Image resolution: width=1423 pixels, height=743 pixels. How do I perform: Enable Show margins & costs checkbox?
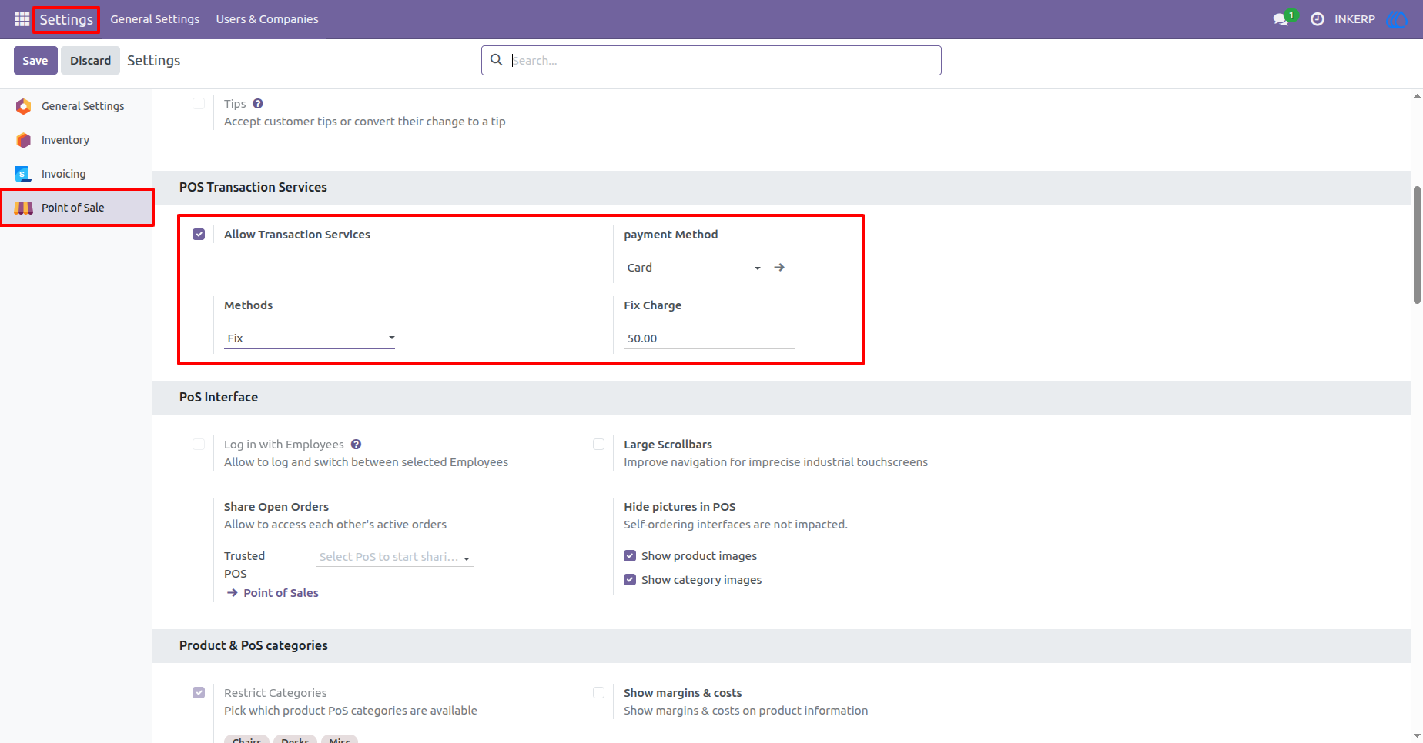(598, 693)
